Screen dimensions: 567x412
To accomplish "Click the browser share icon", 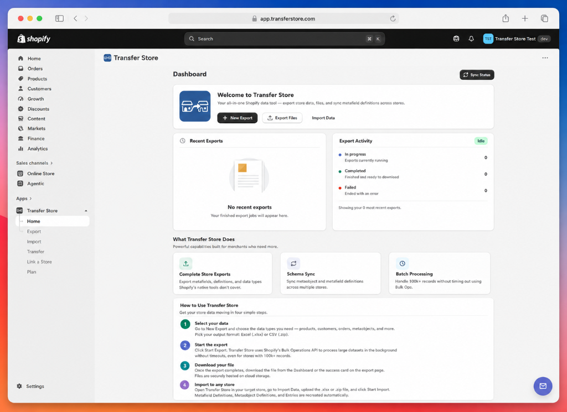I will (506, 18).
